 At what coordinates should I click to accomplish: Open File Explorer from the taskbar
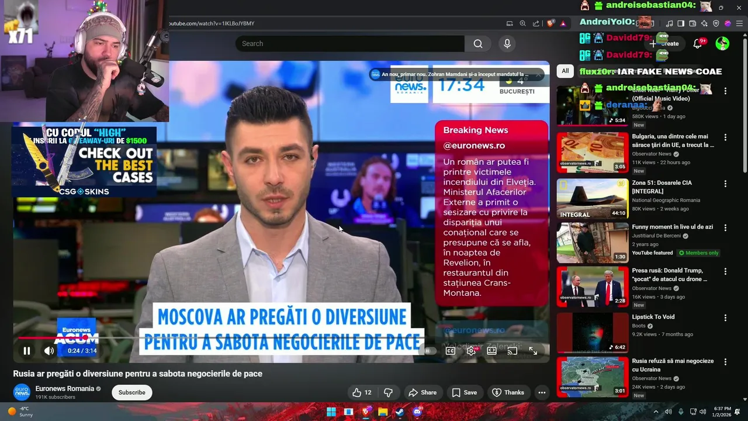[x=382, y=412]
